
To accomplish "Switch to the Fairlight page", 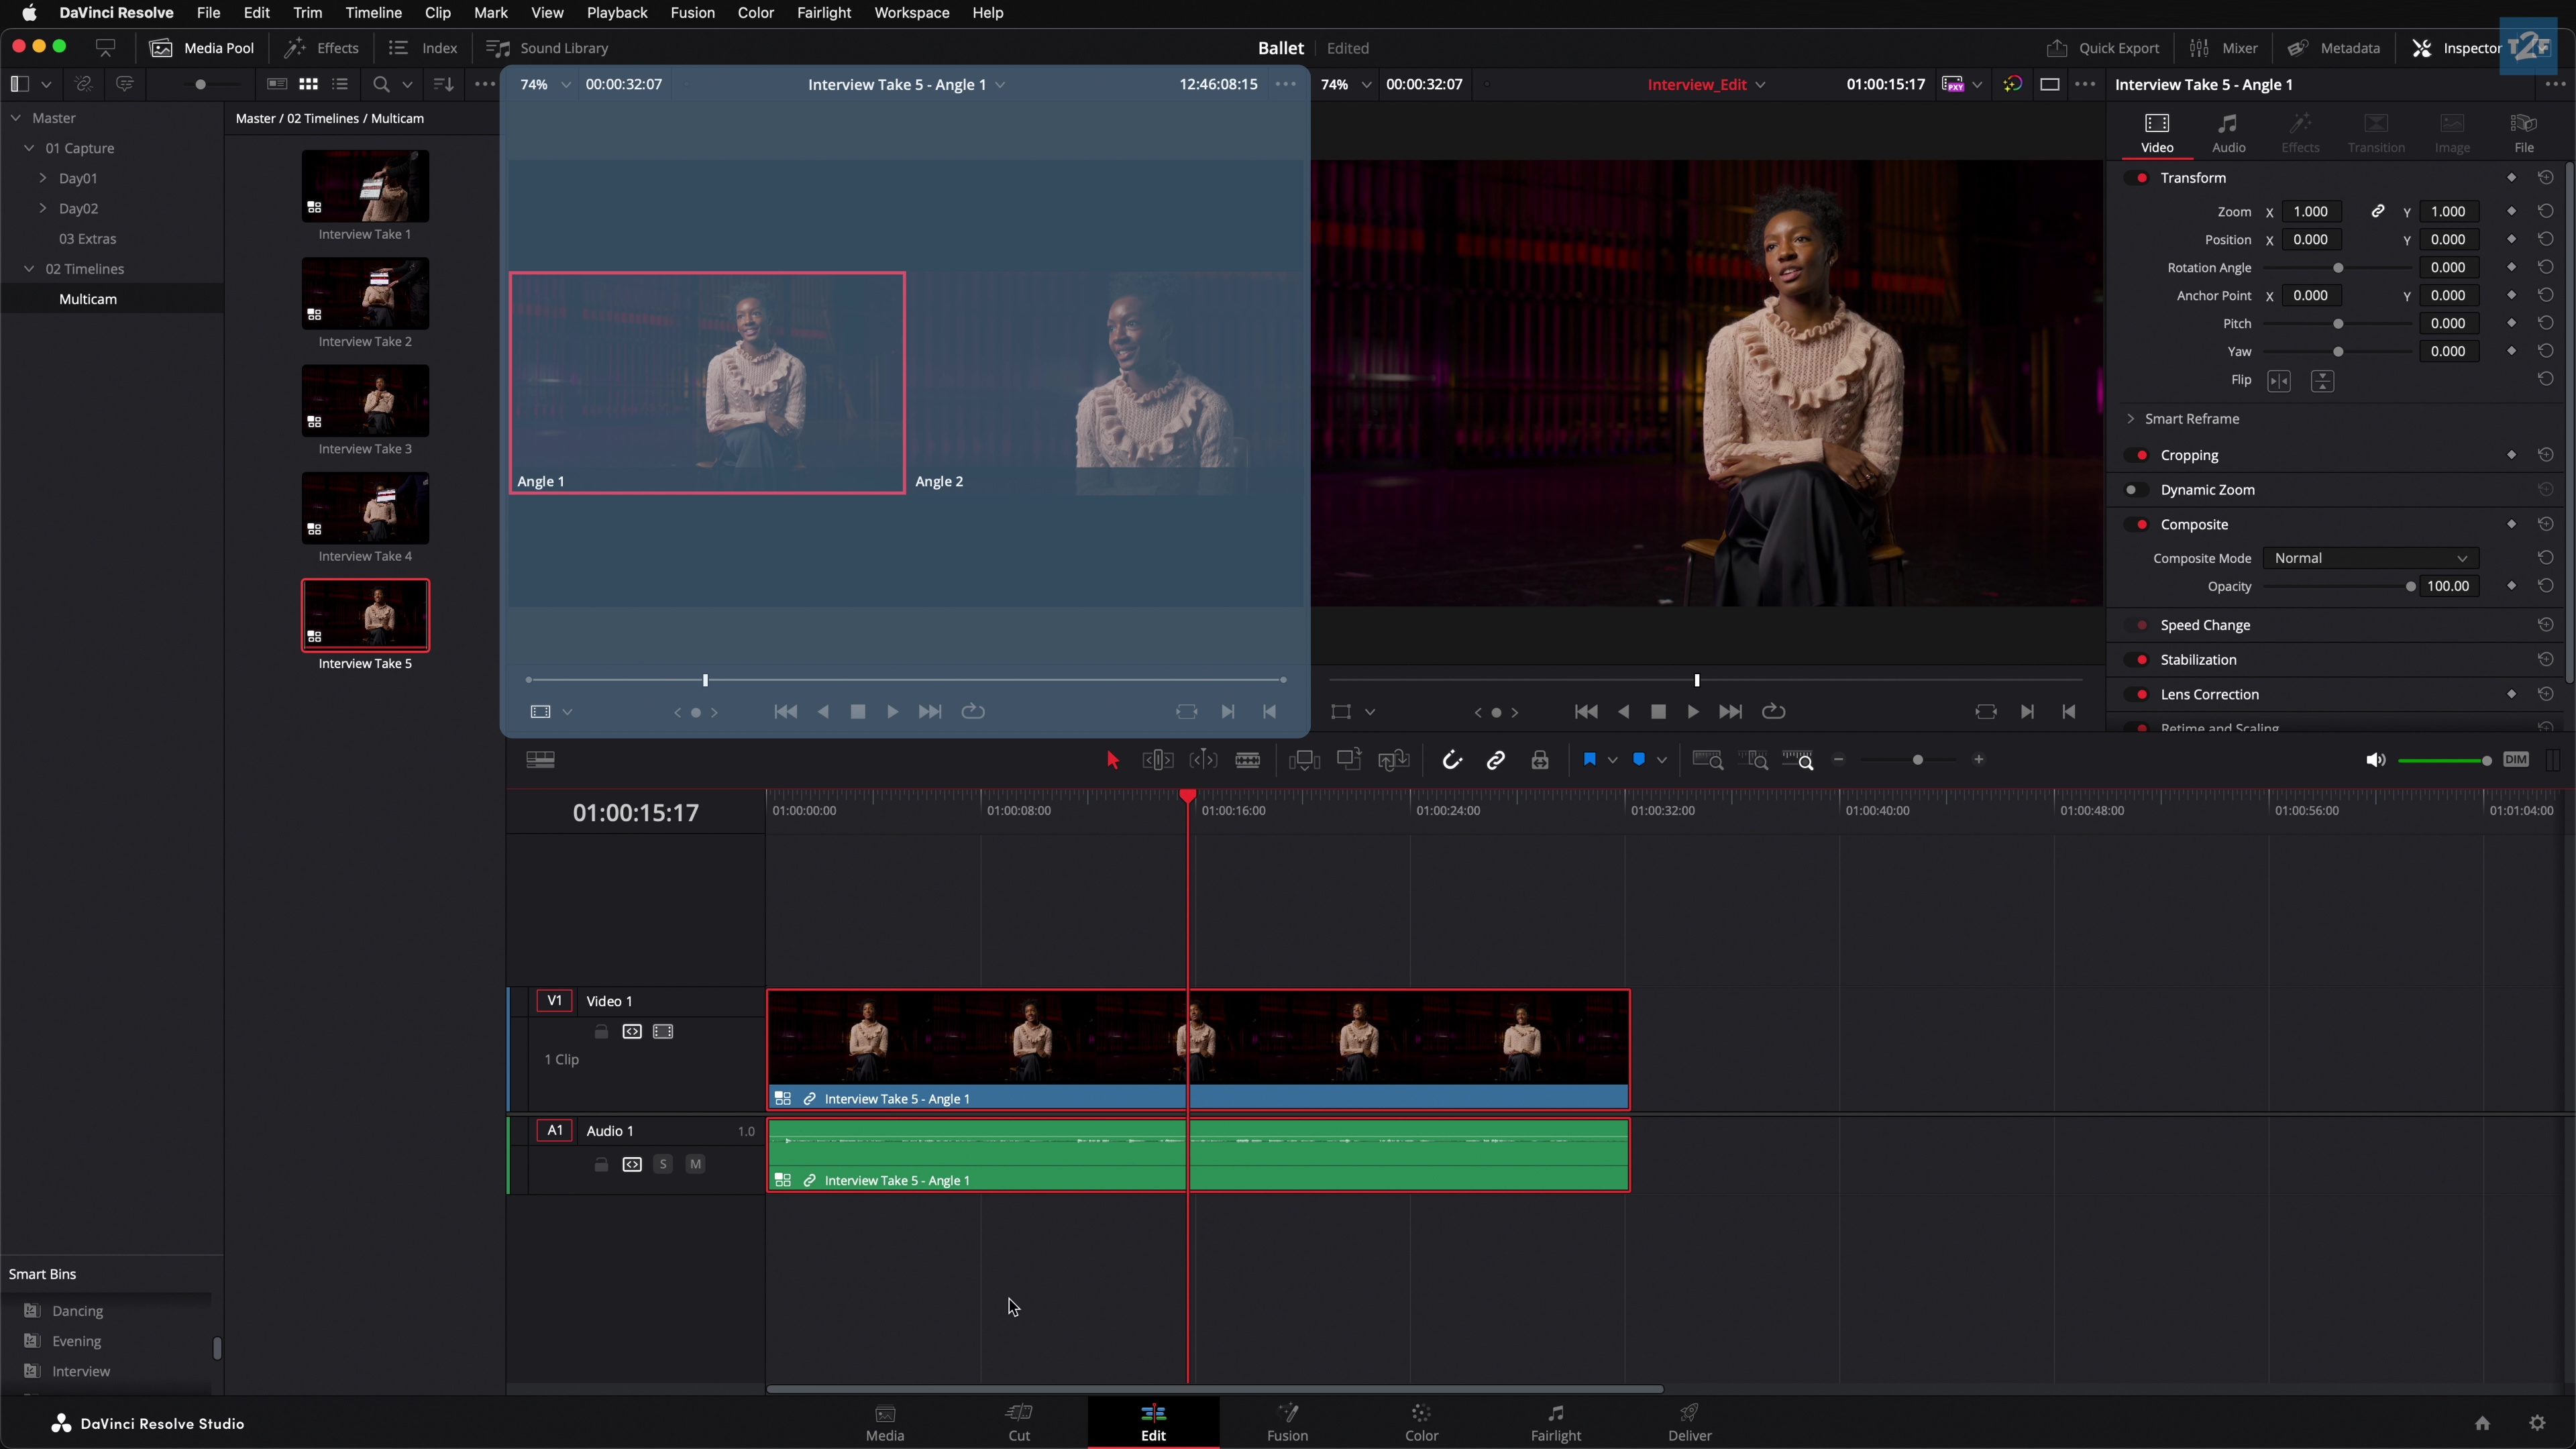I will click(x=1555, y=1422).
